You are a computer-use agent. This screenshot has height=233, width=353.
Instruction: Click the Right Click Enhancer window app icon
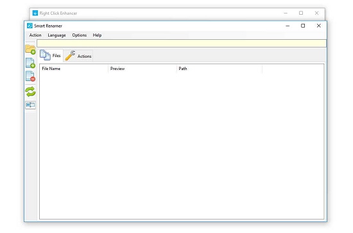pos(35,13)
